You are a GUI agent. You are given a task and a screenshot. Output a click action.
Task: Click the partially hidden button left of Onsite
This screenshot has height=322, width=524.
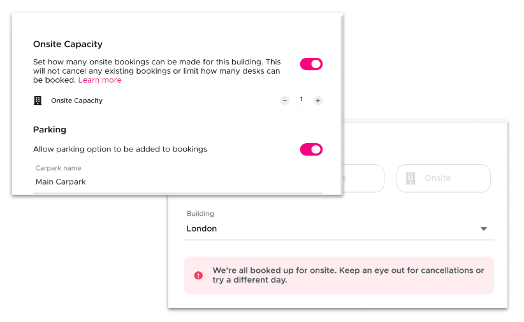coord(363,178)
